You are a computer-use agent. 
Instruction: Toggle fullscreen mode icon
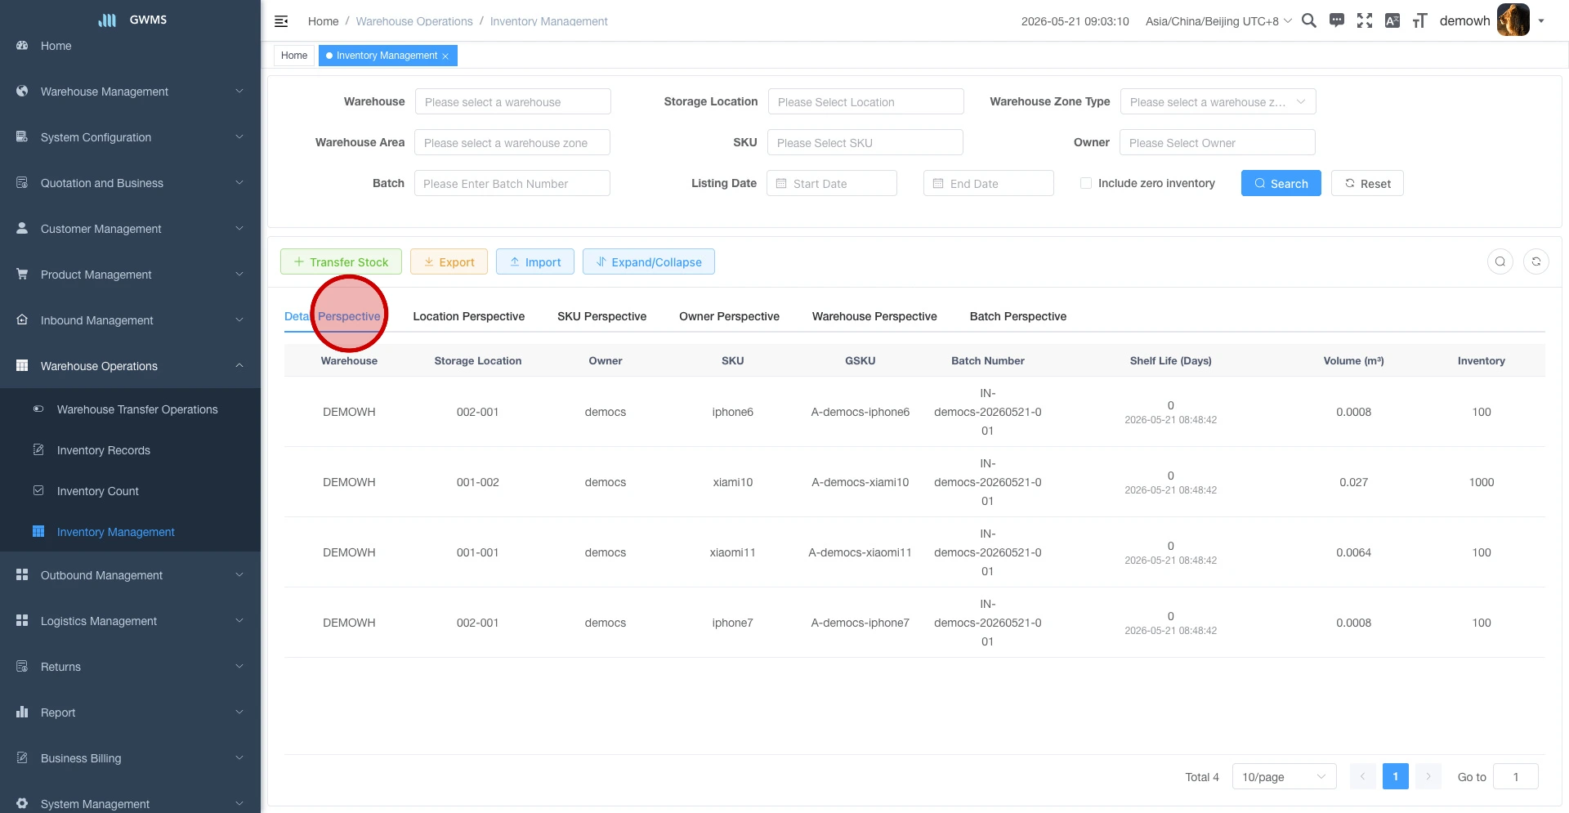(x=1365, y=20)
